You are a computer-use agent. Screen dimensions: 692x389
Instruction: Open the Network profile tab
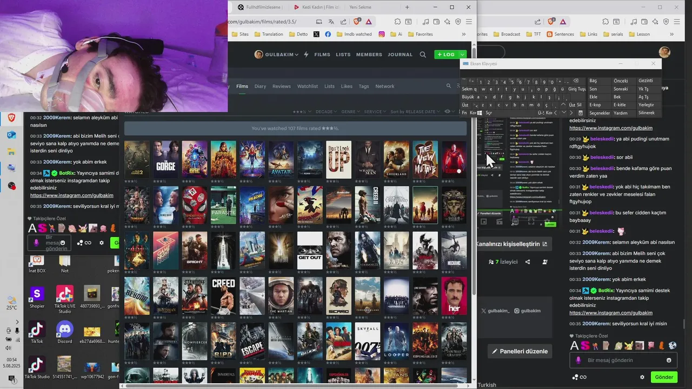click(x=385, y=86)
